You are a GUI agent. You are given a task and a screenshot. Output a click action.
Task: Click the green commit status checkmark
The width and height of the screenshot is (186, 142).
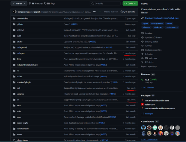[x=99, y=12]
